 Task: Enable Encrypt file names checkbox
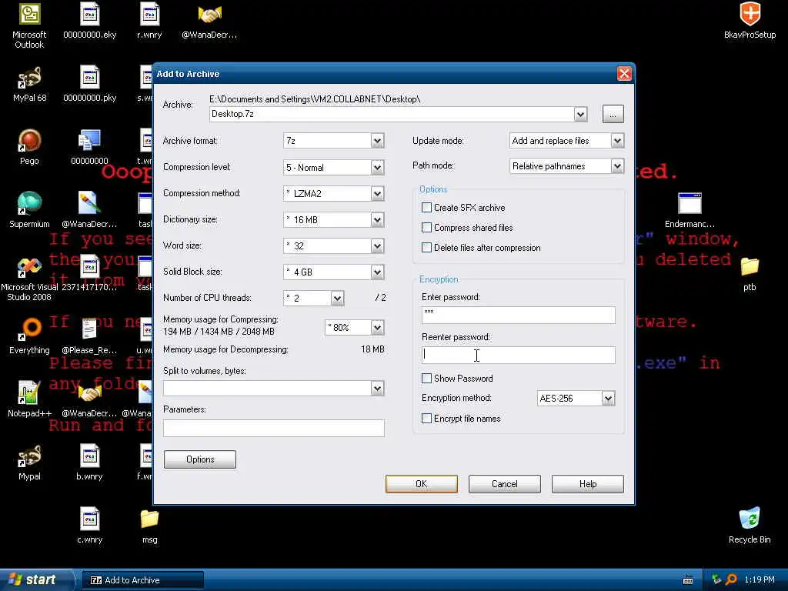point(426,419)
